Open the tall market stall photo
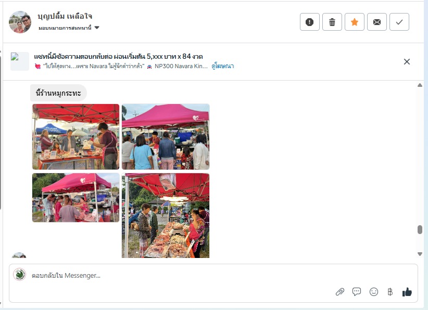428x310 pixels. click(x=166, y=215)
